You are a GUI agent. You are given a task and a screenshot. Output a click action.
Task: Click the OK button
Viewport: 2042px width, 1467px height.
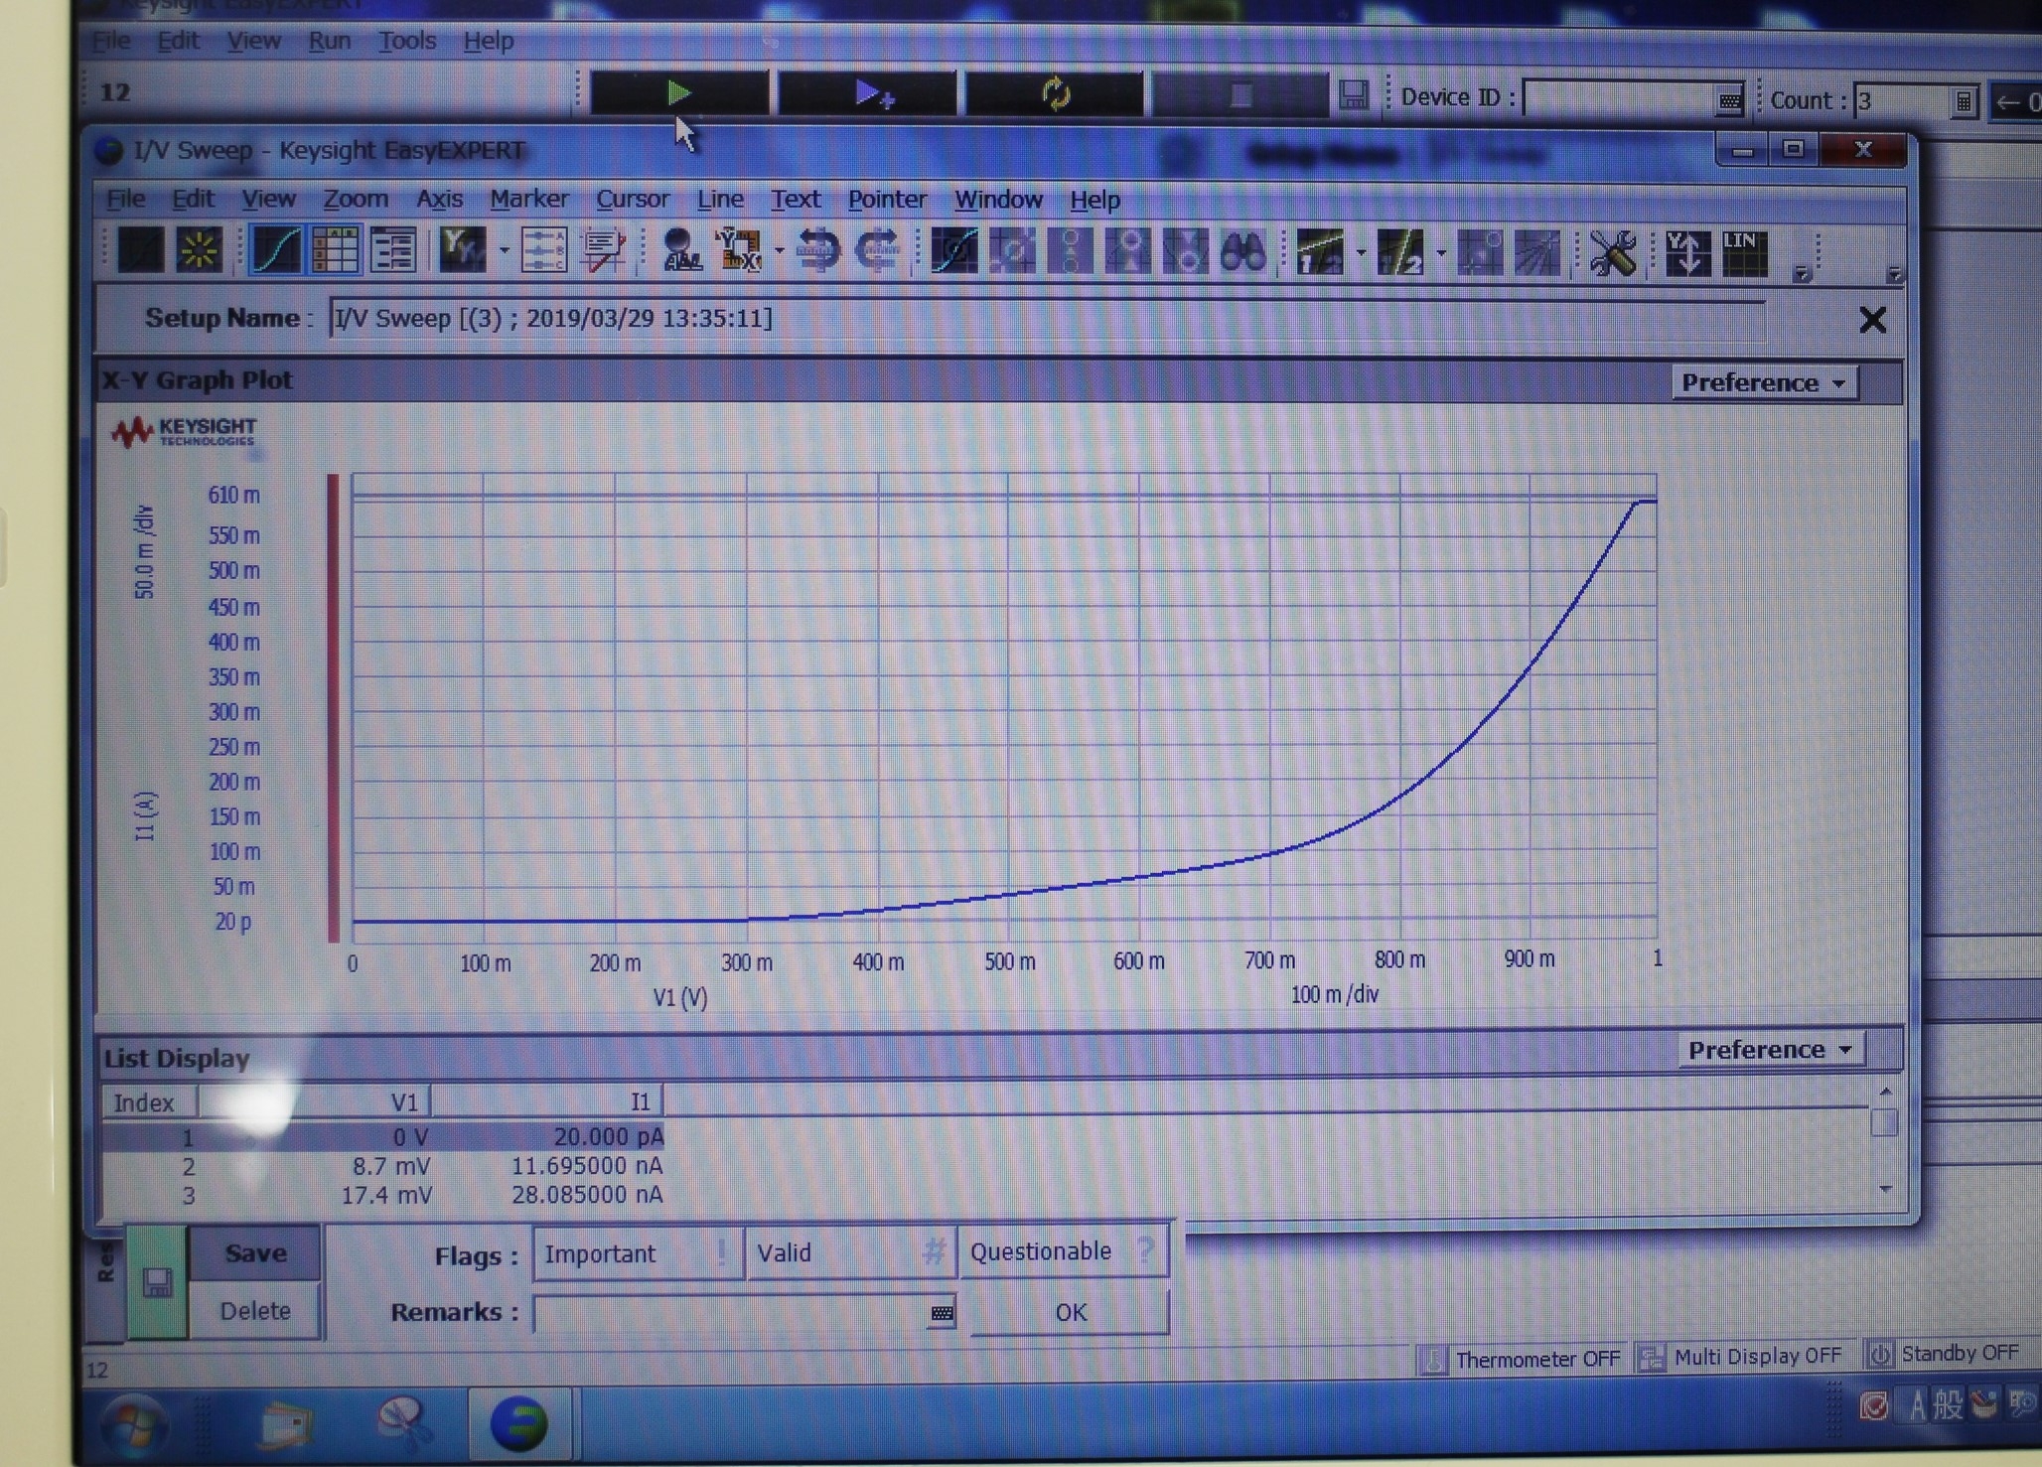pyautogui.click(x=1070, y=1312)
